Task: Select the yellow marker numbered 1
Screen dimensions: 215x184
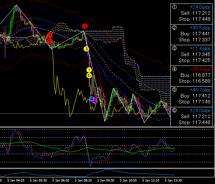Action: [89, 70]
